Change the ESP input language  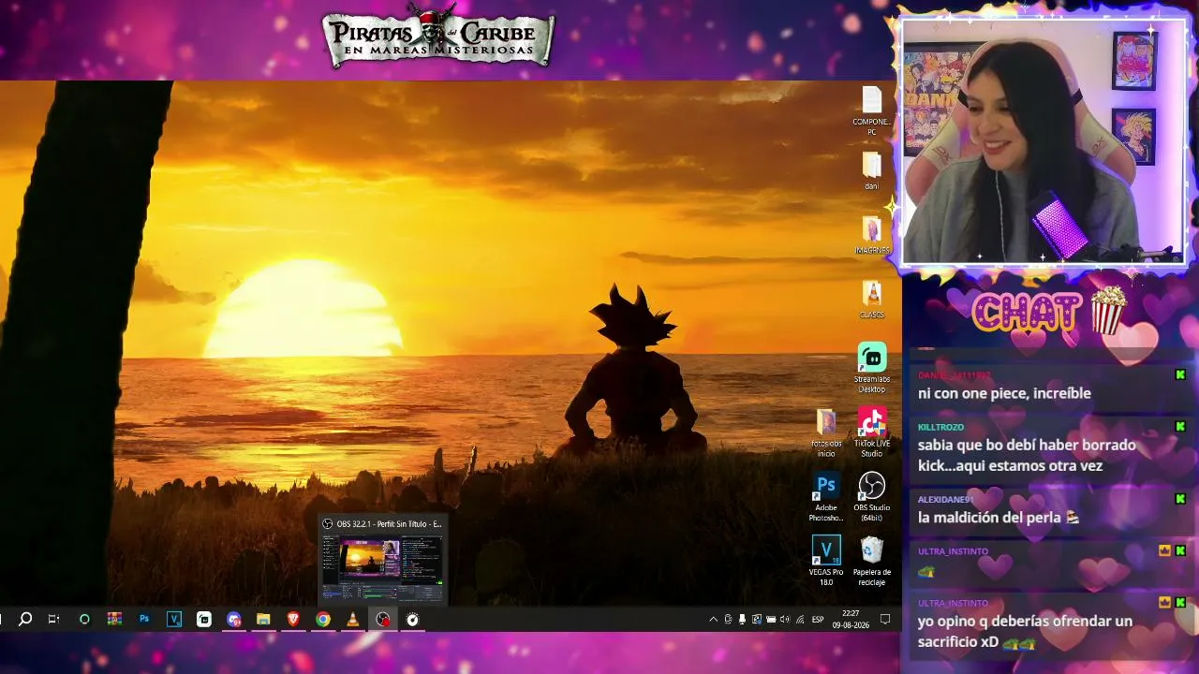(x=818, y=619)
